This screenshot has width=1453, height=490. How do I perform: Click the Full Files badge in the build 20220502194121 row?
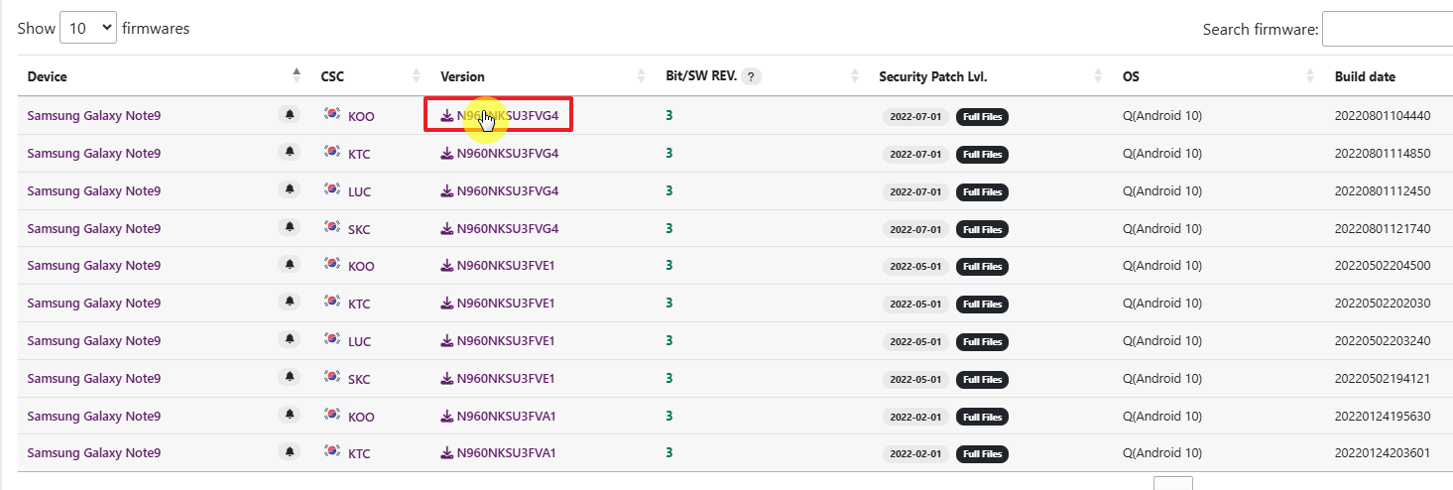coord(982,379)
